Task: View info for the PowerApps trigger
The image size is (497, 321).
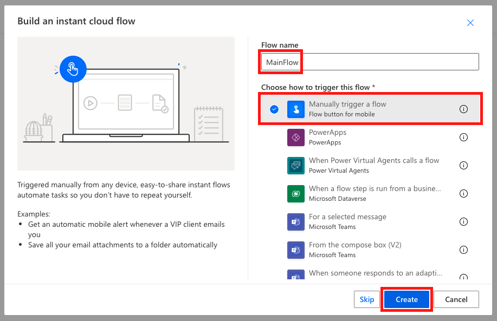Action: (463, 137)
